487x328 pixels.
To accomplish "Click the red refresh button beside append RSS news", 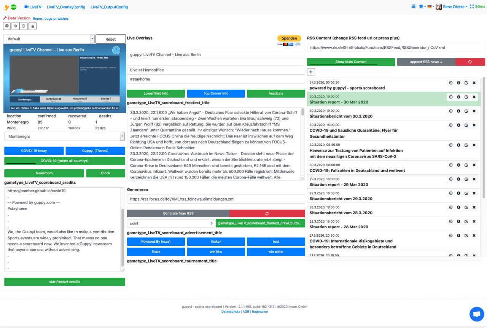I will 470,62.
